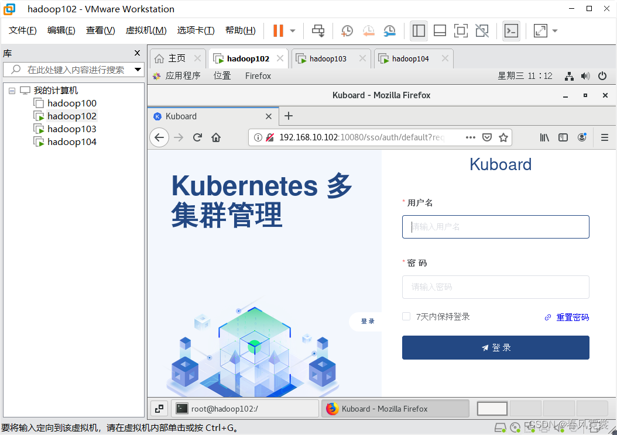This screenshot has width=617, height=435.
Task: Open the Firefox library icon
Action: [x=544, y=137]
